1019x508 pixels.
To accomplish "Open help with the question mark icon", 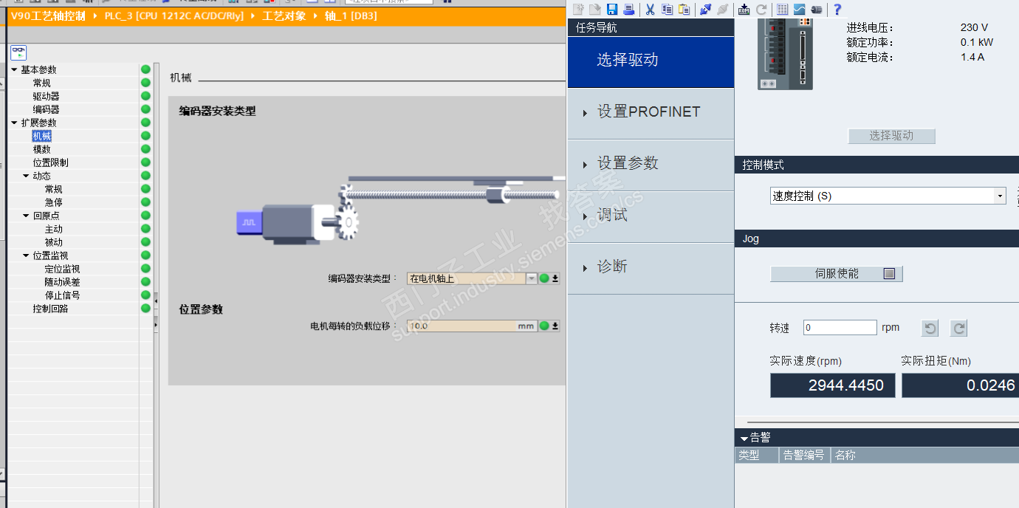I will coord(837,10).
